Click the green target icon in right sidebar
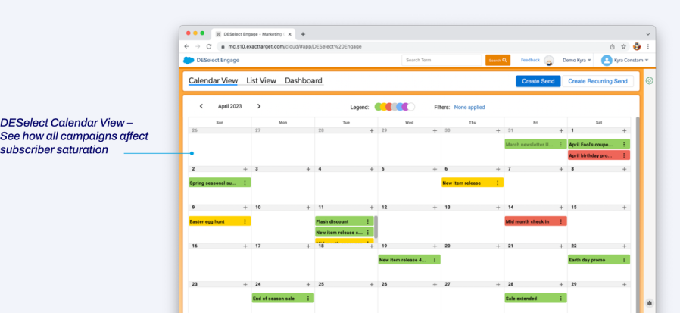Viewport: 680px width, 313px height. 649,80
